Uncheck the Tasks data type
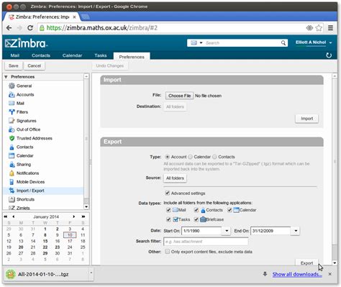This screenshot has height=287, width=341. [x=168, y=219]
